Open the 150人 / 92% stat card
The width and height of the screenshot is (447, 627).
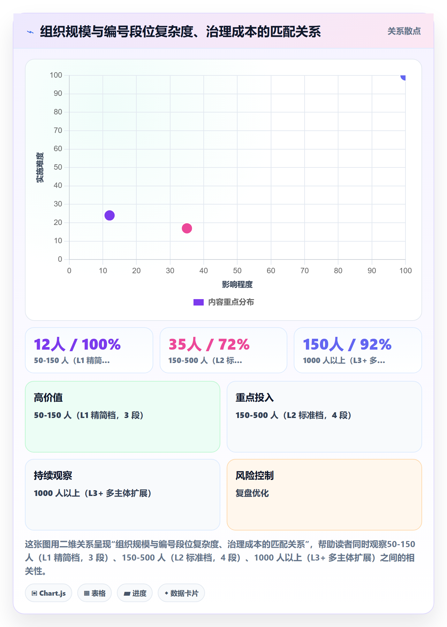tap(358, 350)
